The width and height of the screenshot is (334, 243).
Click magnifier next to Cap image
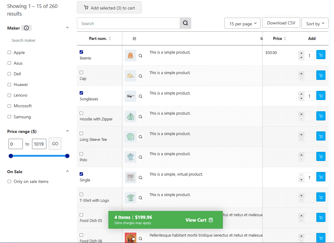pos(140,76)
